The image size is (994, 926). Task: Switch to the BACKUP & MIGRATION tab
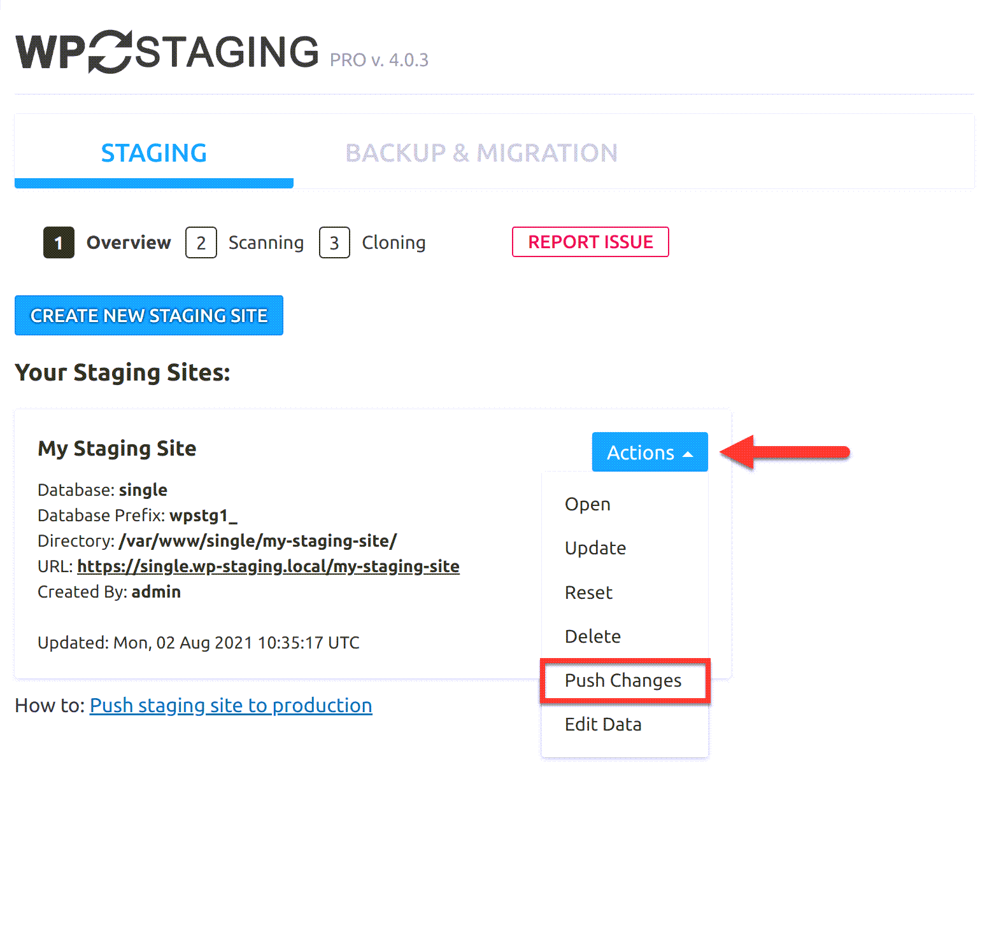click(x=481, y=153)
